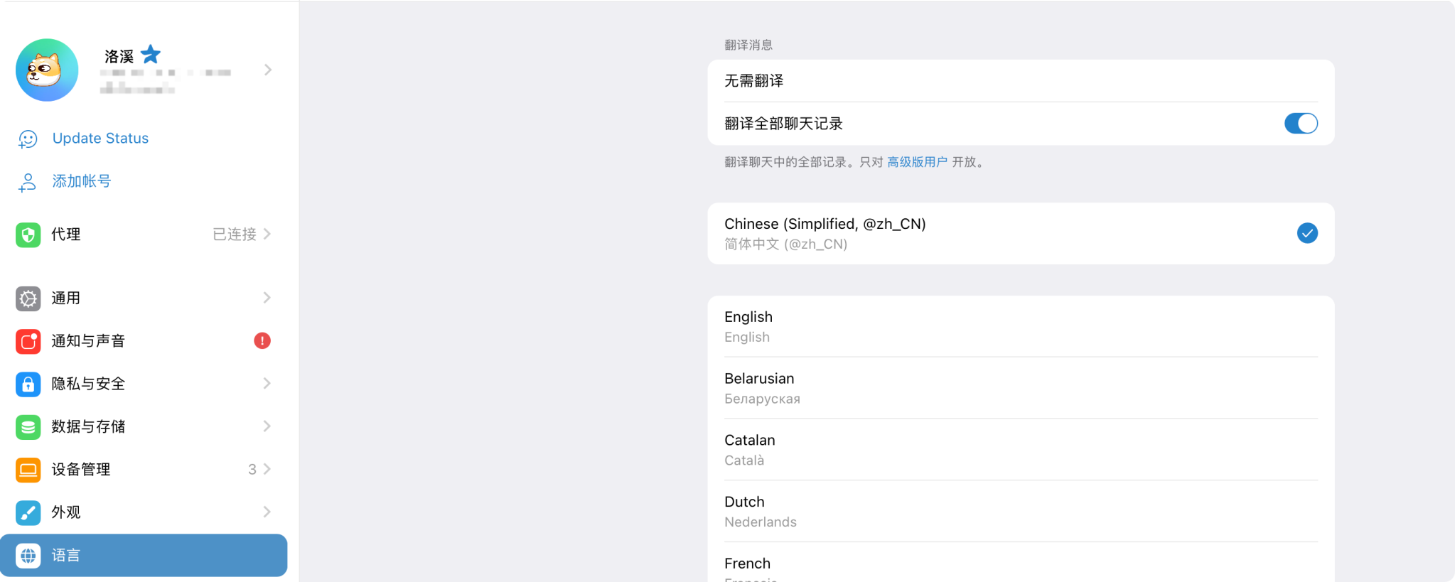Select the highlighted 语言 row

click(x=144, y=555)
